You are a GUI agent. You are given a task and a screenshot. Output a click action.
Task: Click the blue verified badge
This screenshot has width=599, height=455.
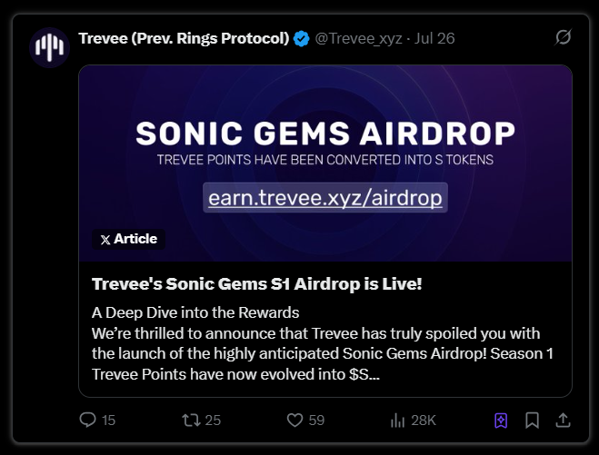click(x=301, y=38)
